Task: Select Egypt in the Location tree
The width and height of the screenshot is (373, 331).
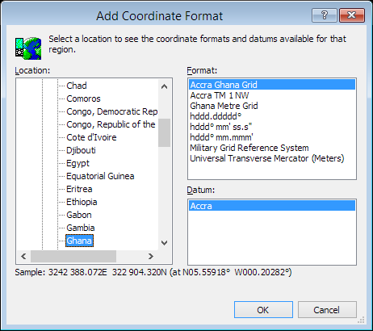Action: coord(78,163)
